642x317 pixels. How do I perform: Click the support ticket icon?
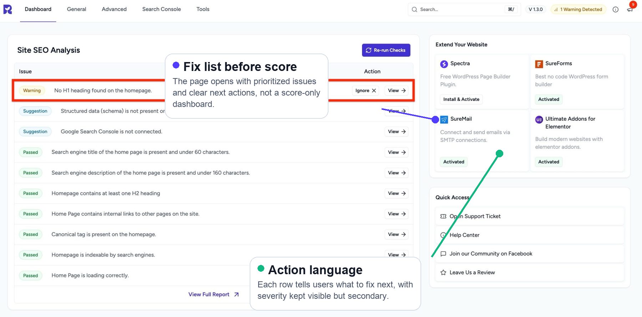click(443, 216)
